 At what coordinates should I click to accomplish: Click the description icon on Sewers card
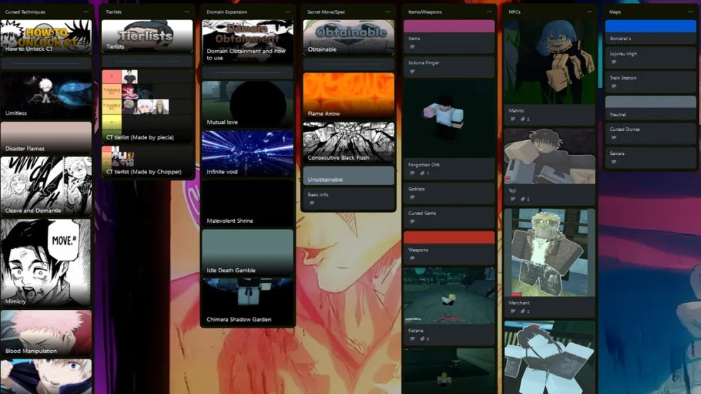point(614,162)
